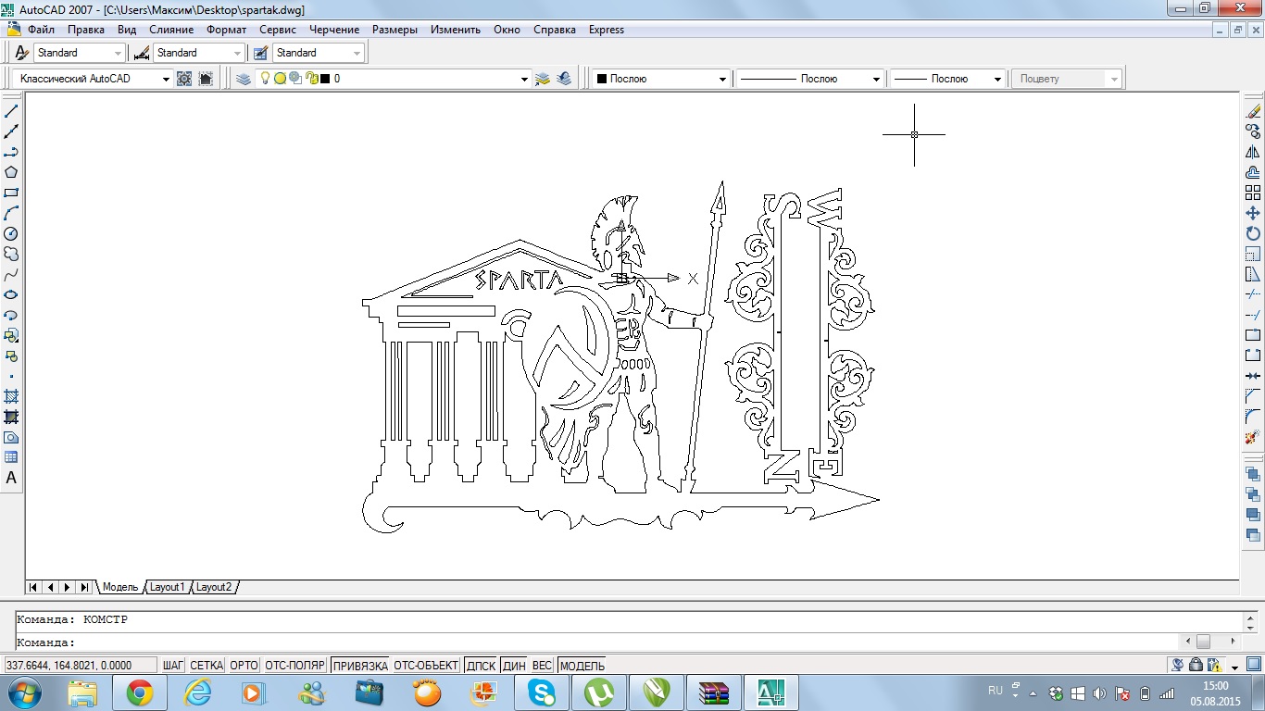Toggle ДИН dynamic input
The width and height of the screenshot is (1265, 711).
coord(514,666)
